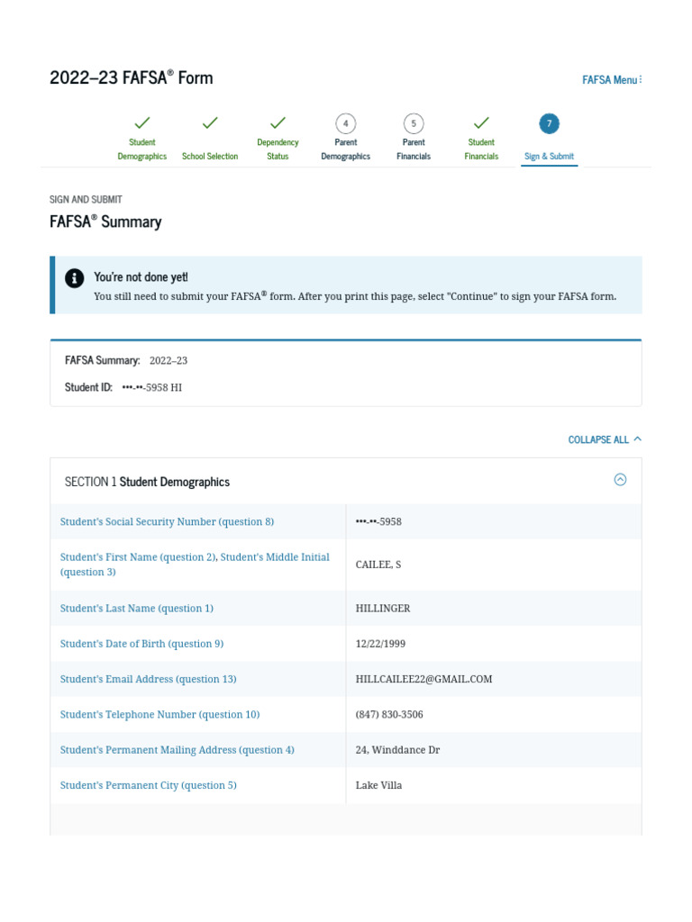Open Student's Middle Initial question 3 link
This screenshot has height=922, width=692.
195,565
